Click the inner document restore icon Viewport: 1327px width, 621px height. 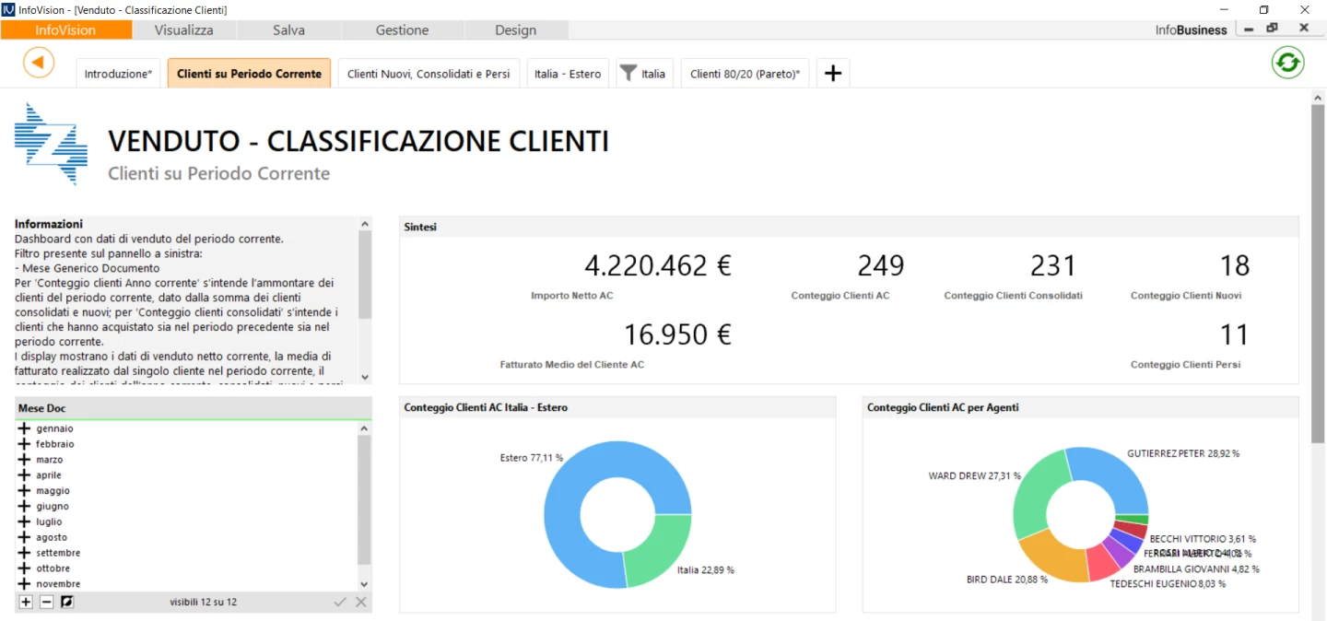coord(1273,29)
